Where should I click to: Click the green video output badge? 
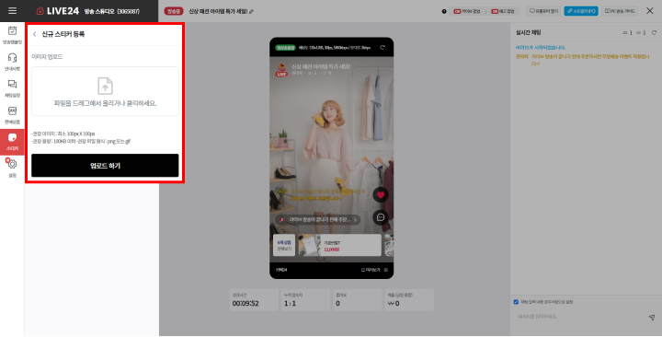coord(285,47)
